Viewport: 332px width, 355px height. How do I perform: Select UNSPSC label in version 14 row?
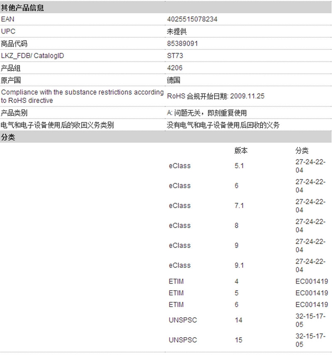183,320
